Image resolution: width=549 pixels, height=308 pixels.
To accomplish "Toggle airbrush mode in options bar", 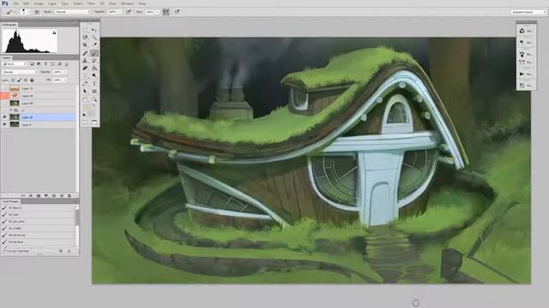I will point(166,12).
